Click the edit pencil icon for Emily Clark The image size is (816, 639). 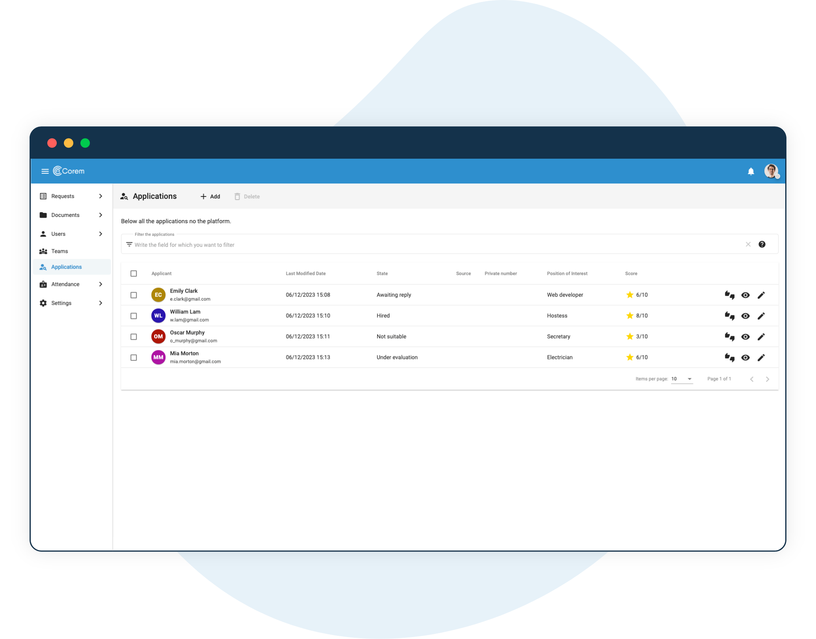[763, 295]
